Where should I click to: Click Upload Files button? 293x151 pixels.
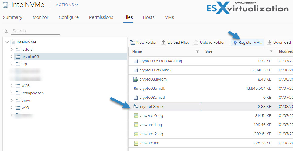[175, 43]
